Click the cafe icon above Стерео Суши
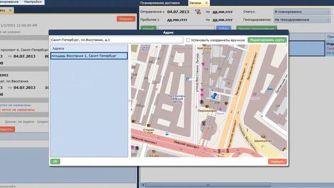 click(148, 125)
